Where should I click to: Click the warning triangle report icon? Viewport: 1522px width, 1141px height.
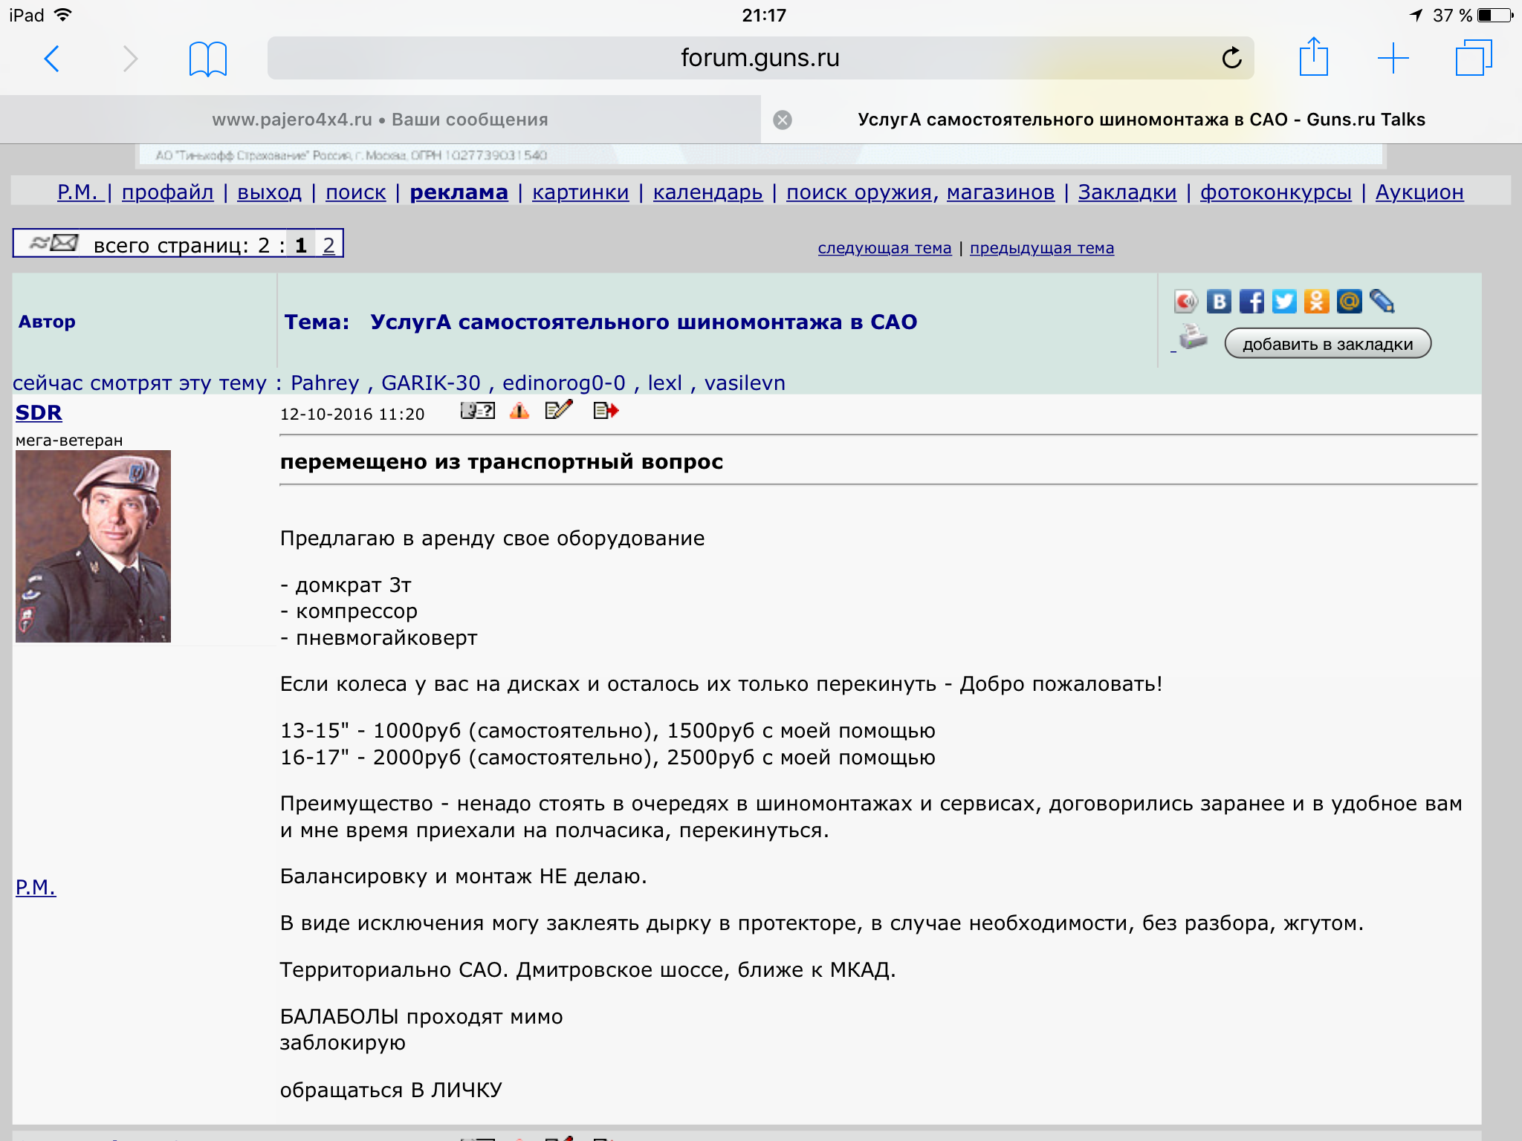click(519, 411)
